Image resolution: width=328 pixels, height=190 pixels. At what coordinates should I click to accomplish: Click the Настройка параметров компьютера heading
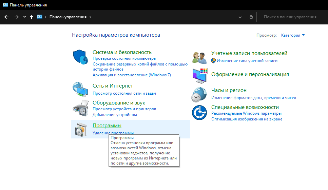116,35
